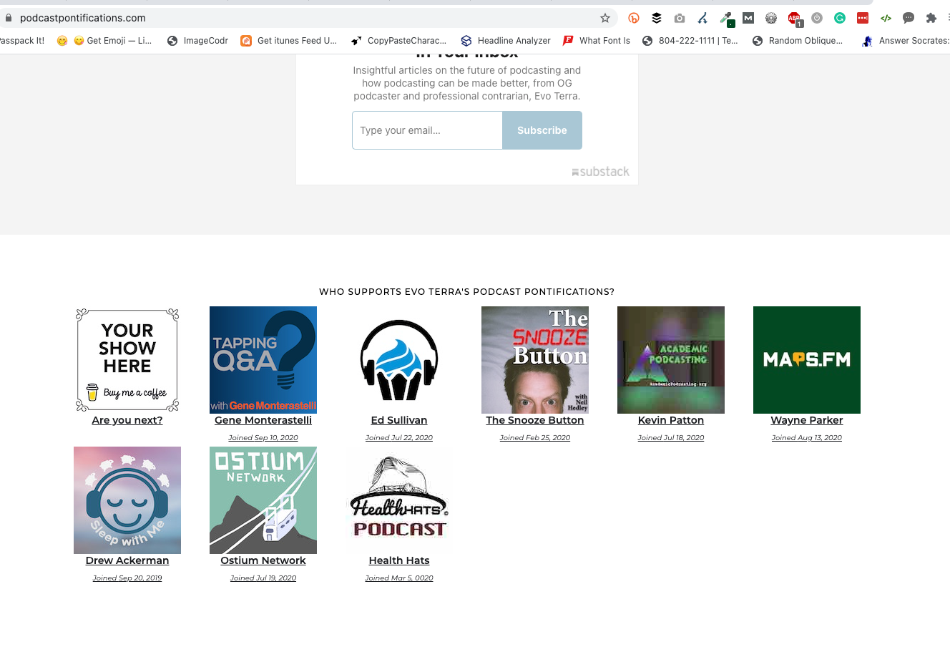
Task: Click the gear-shaped extension icon
Action: point(771,18)
